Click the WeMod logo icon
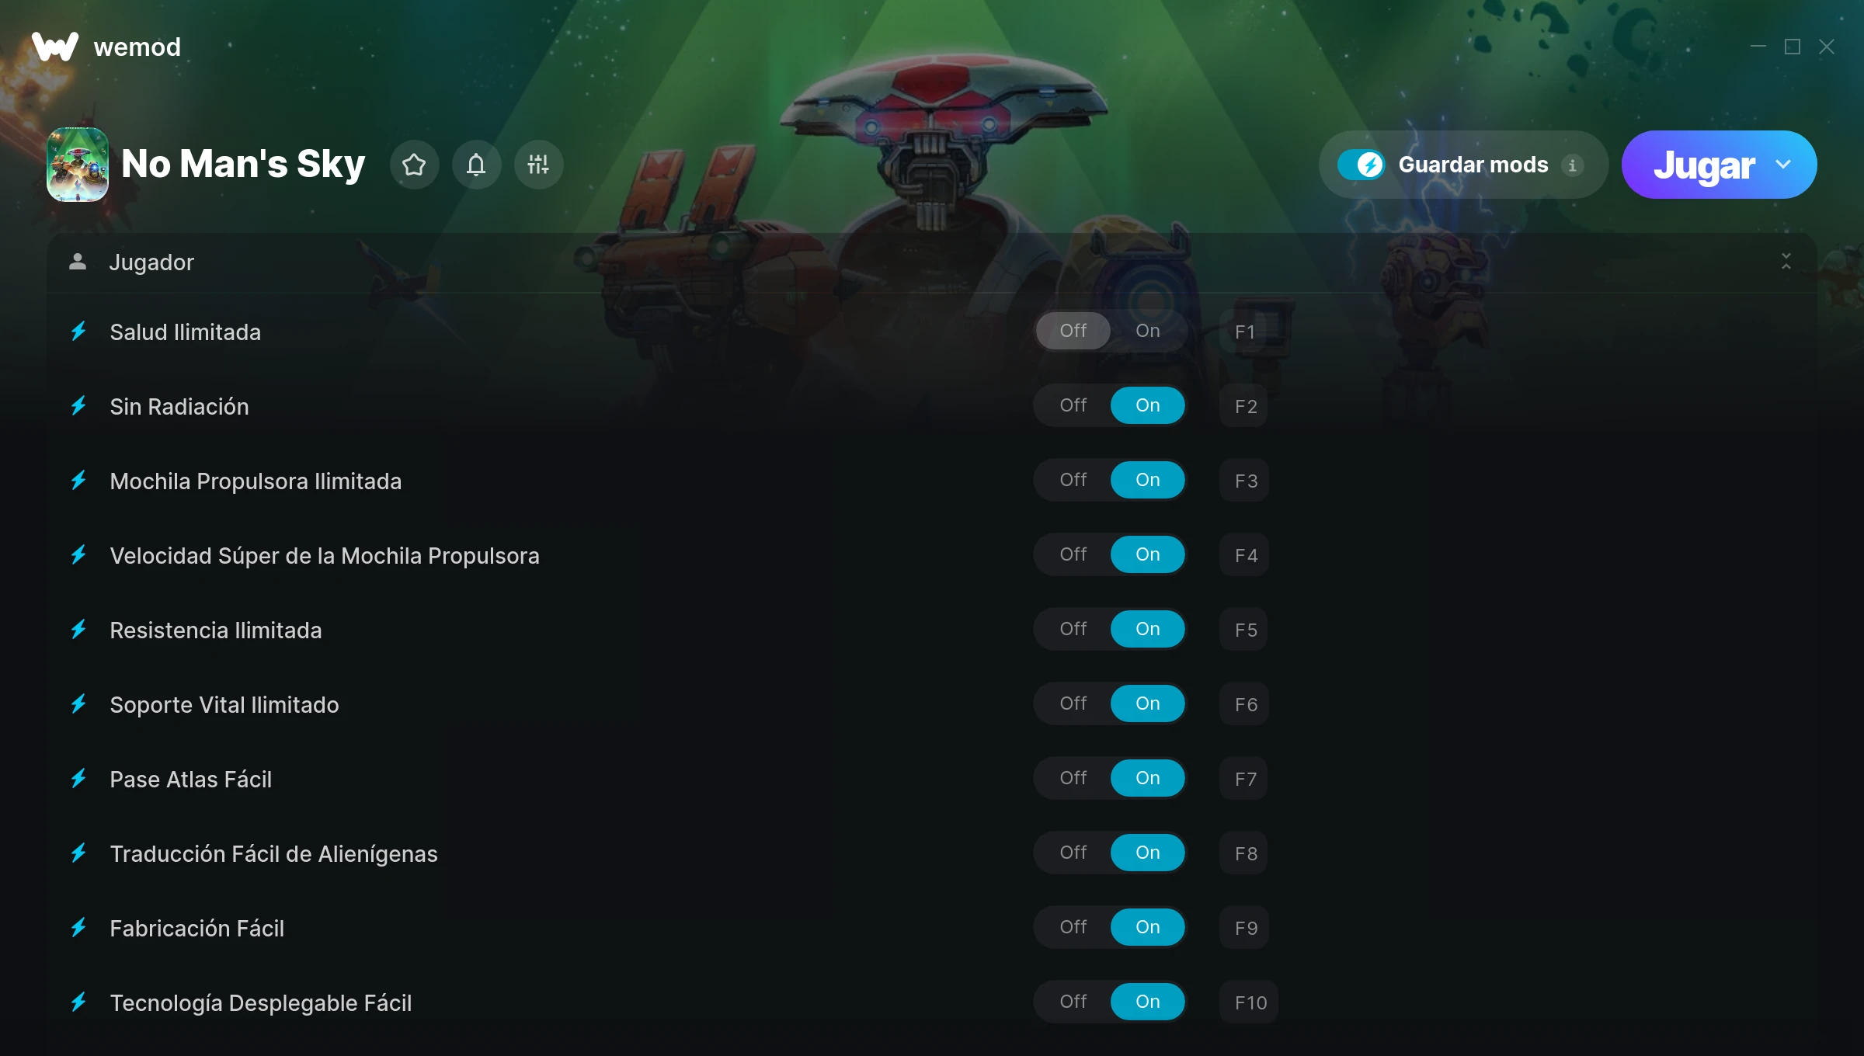Image resolution: width=1864 pixels, height=1056 pixels. point(54,47)
